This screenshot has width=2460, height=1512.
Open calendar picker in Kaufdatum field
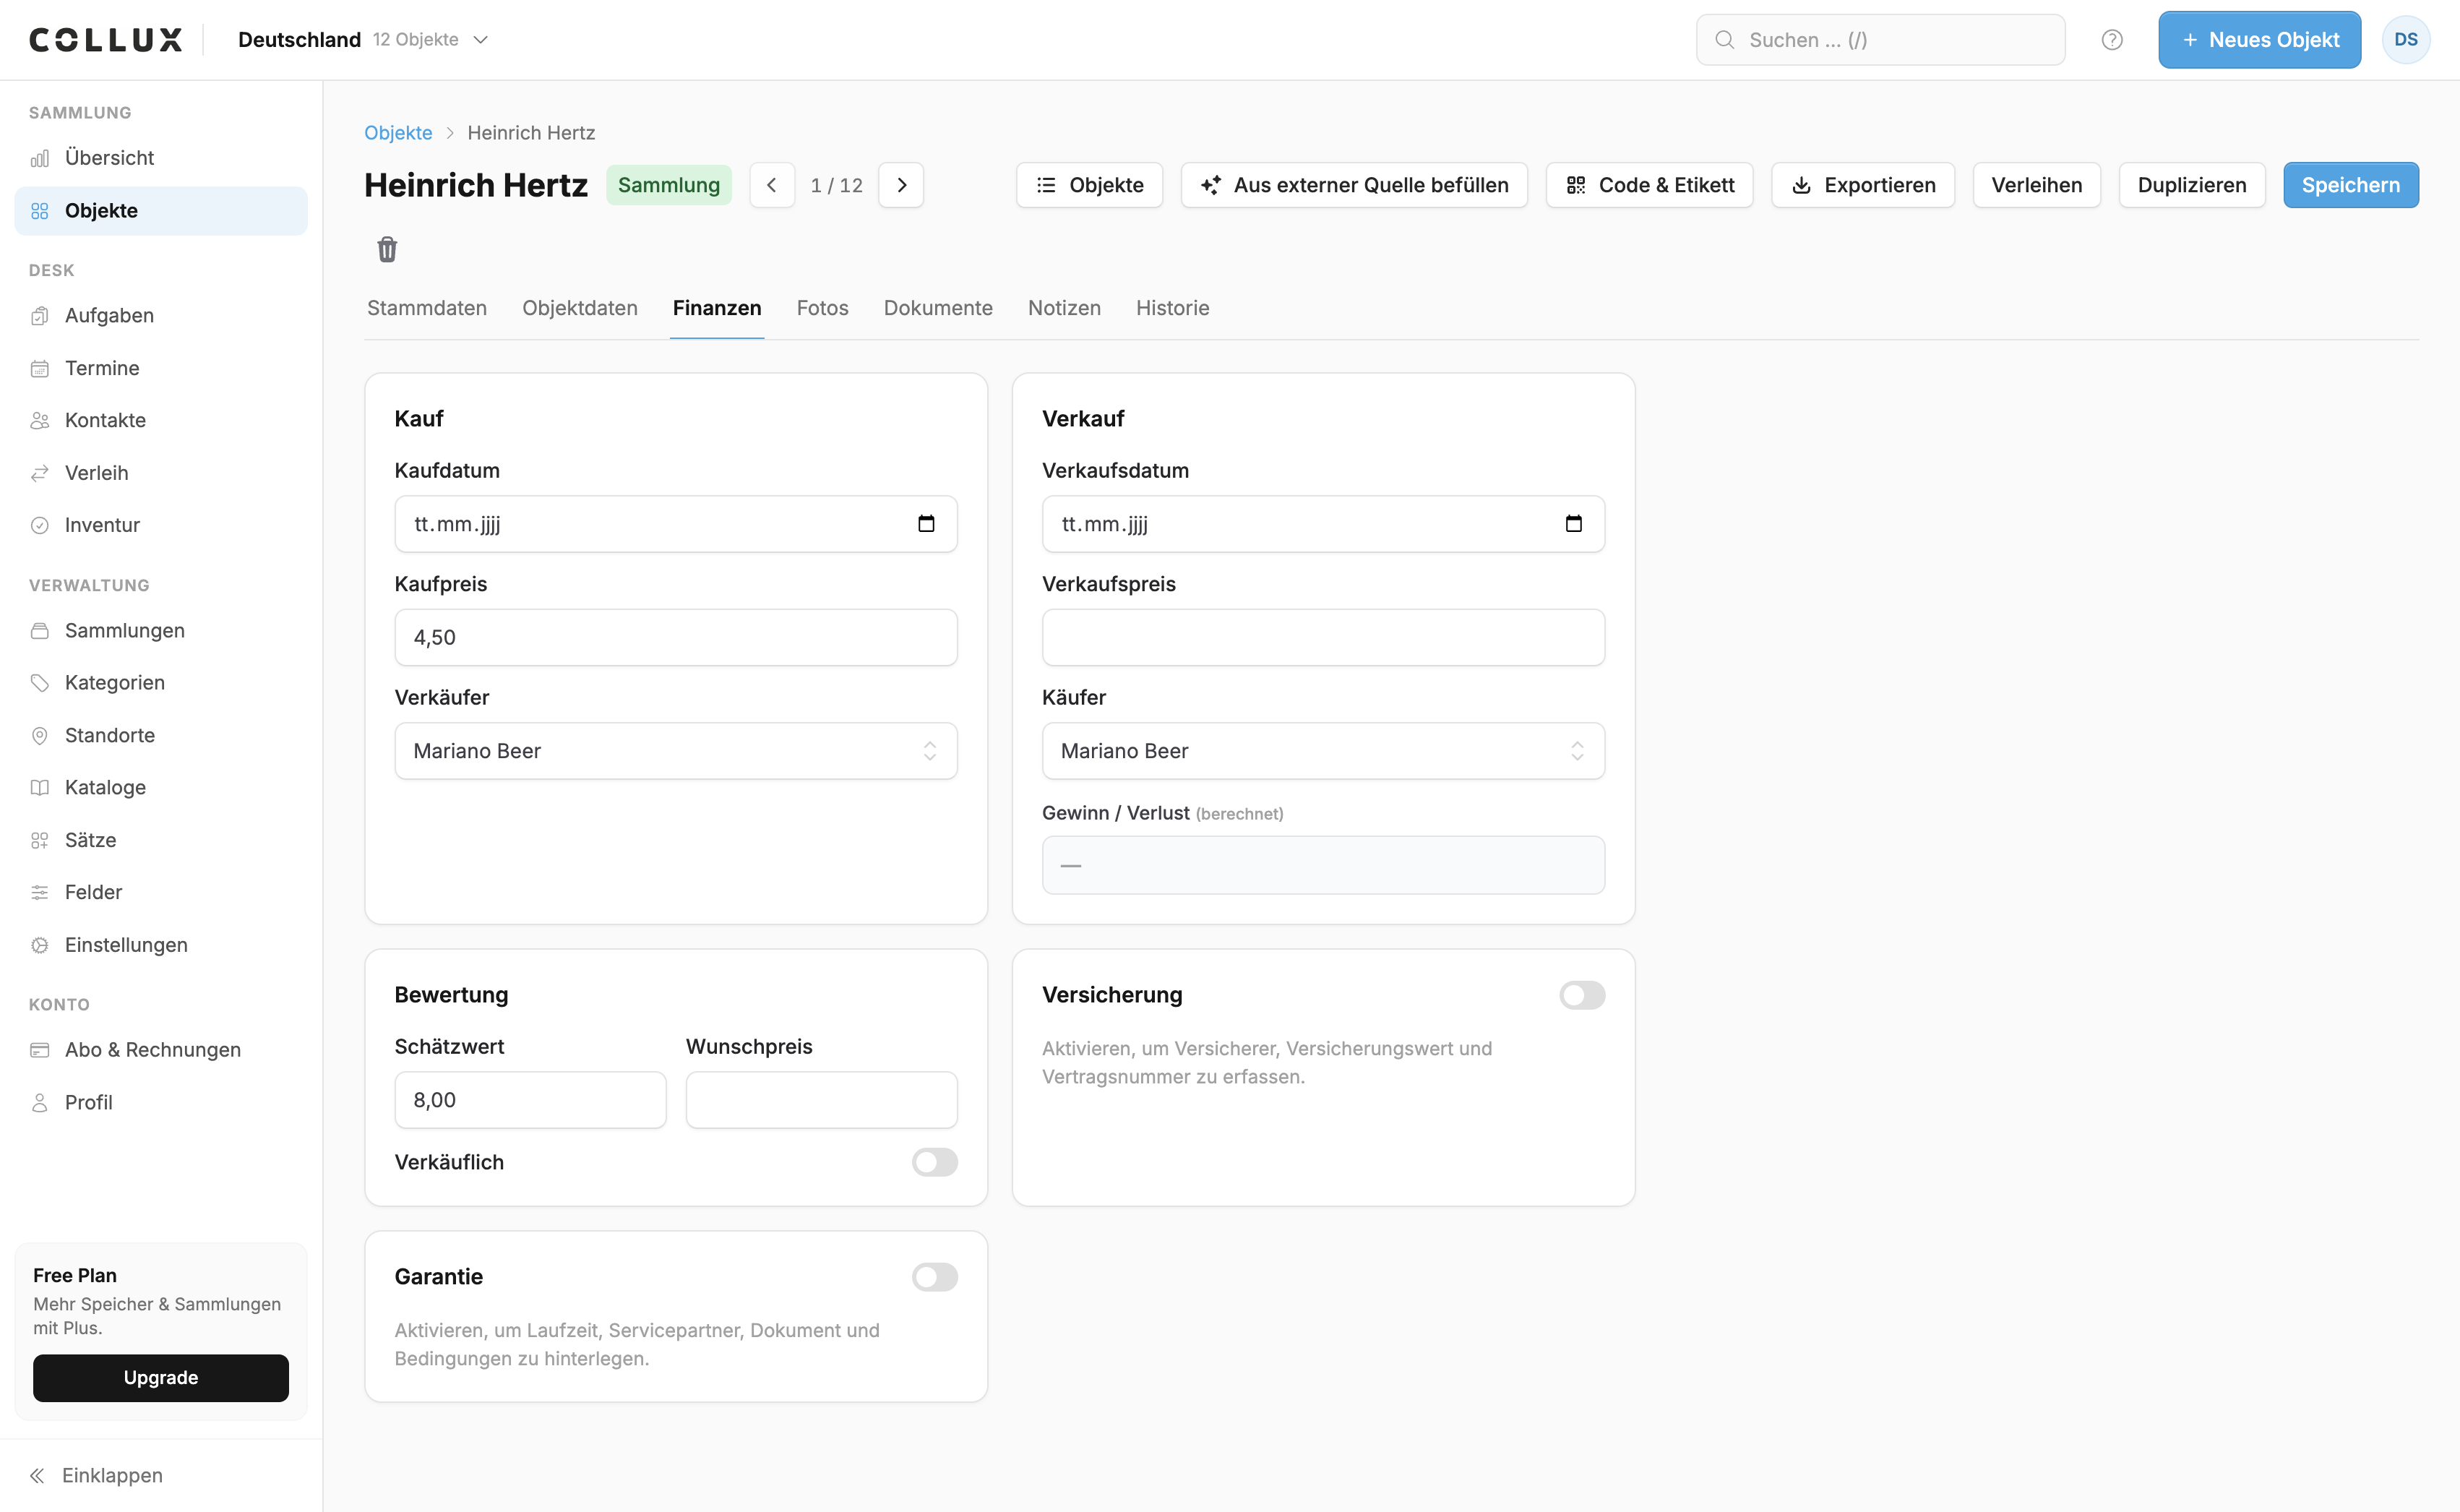[x=926, y=524]
